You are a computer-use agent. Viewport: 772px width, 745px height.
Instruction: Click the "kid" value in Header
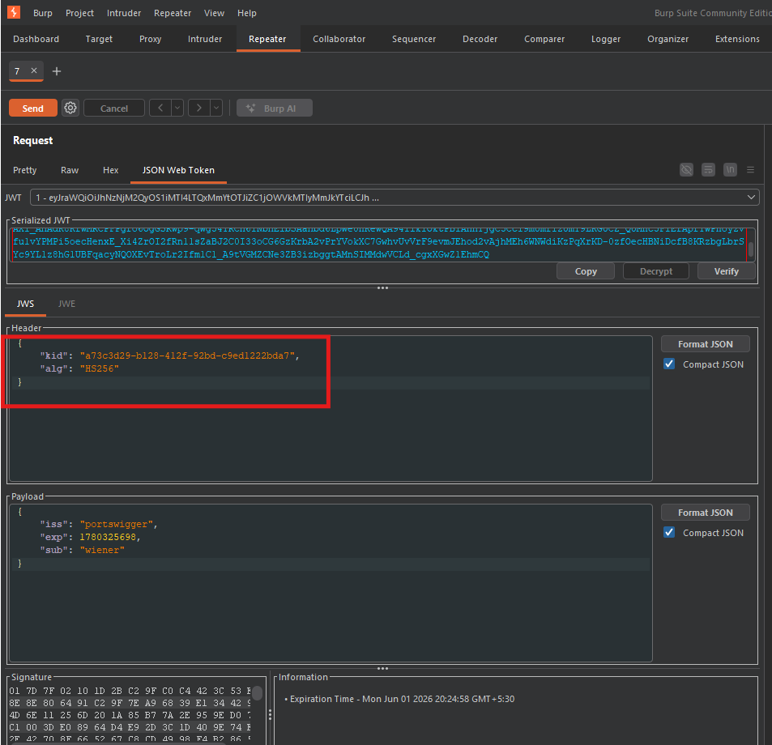[x=187, y=355]
